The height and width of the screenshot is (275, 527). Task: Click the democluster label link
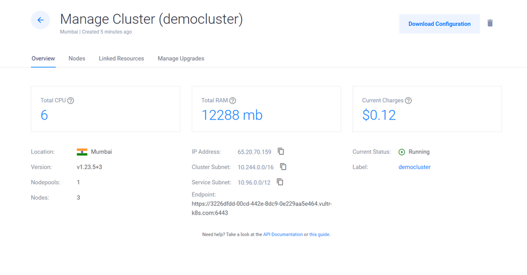tap(414, 167)
